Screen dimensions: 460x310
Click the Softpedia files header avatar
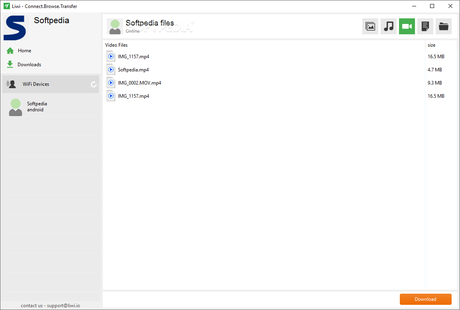tap(115, 27)
